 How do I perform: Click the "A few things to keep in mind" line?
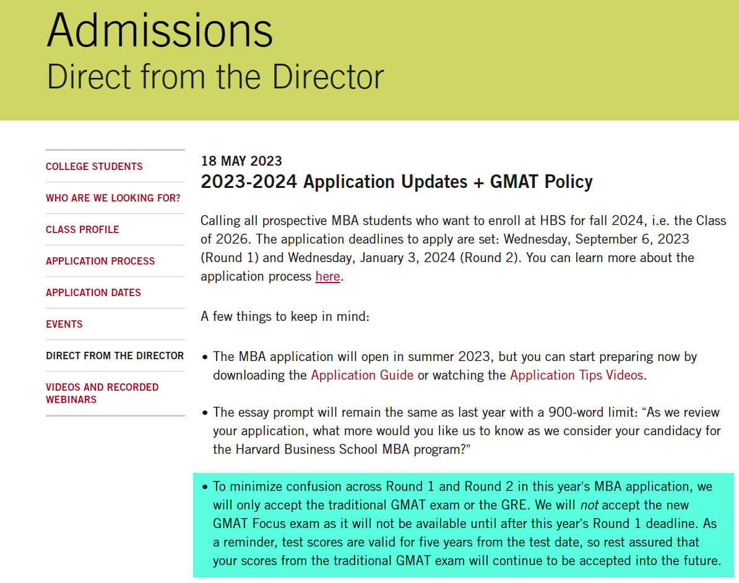pyautogui.click(x=285, y=317)
